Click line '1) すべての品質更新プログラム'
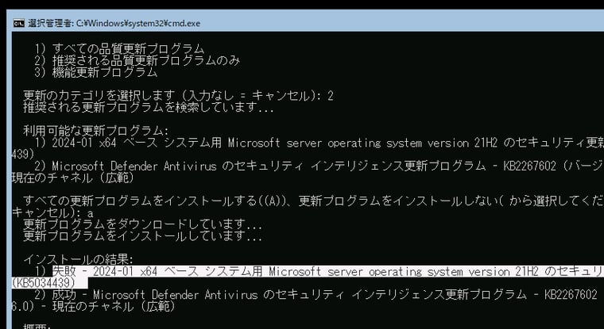This screenshot has width=604, height=329. tap(119, 49)
